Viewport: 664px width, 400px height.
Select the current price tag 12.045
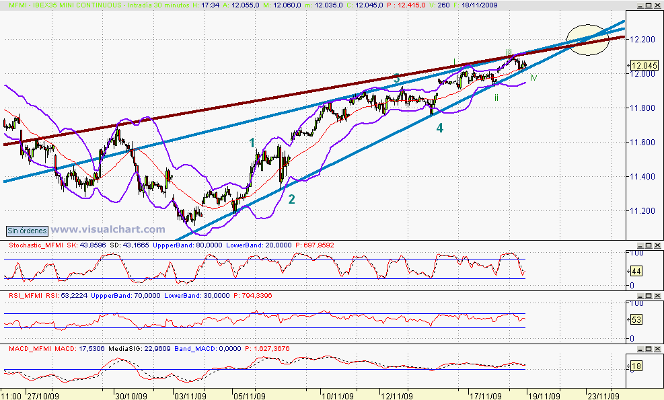[x=644, y=66]
